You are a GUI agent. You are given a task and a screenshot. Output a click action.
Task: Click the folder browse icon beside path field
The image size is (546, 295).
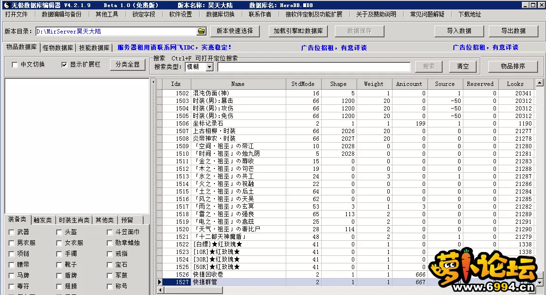coord(201,31)
